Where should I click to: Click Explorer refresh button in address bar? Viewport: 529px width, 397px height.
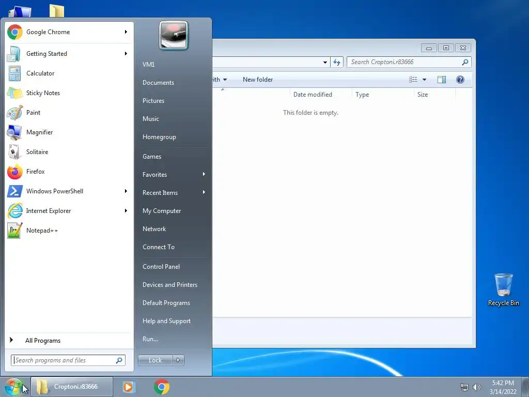pos(337,62)
